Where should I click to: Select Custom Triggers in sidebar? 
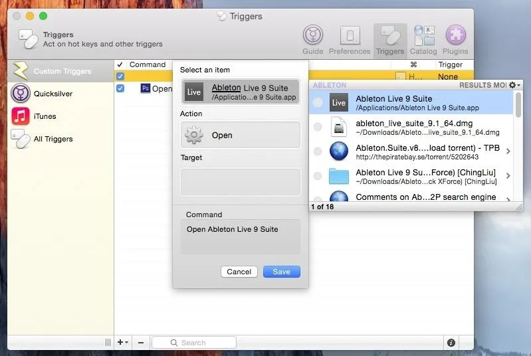coord(60,71)
